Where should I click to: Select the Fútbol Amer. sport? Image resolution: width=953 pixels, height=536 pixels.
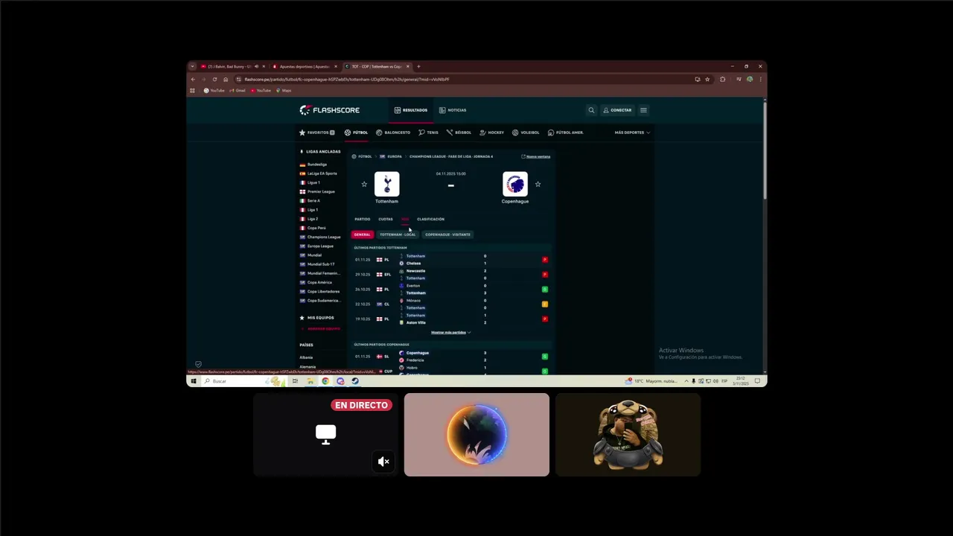tap(566, 133)
